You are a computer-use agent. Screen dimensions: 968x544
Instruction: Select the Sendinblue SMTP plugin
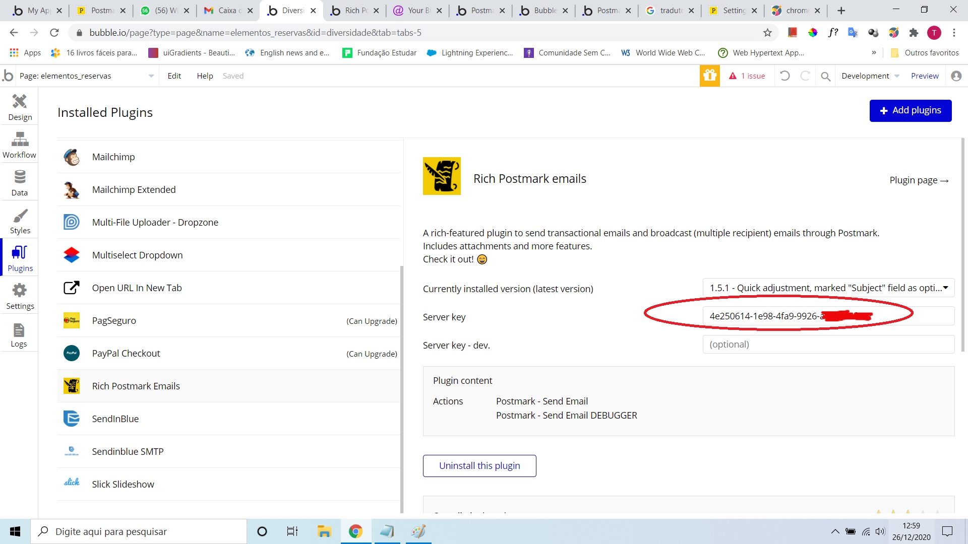point(229,451)
